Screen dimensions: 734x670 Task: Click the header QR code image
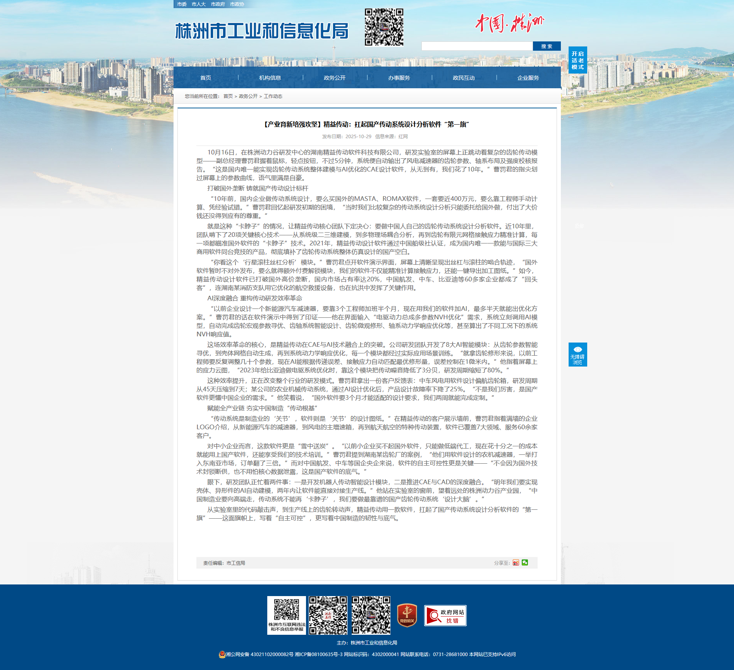(x=384, y=27)
